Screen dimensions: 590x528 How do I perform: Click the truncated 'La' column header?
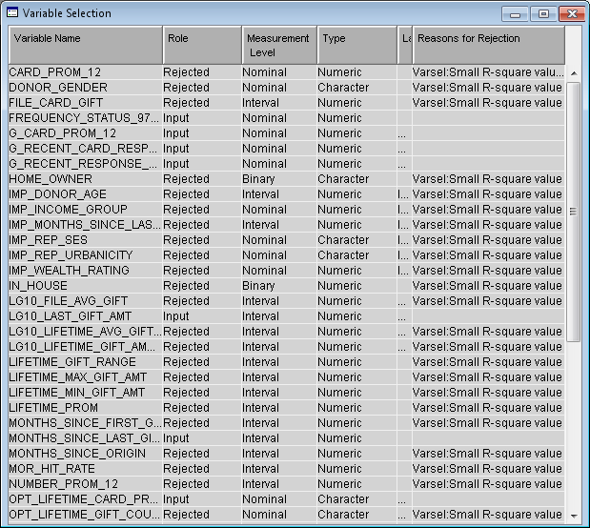(405, 45)
